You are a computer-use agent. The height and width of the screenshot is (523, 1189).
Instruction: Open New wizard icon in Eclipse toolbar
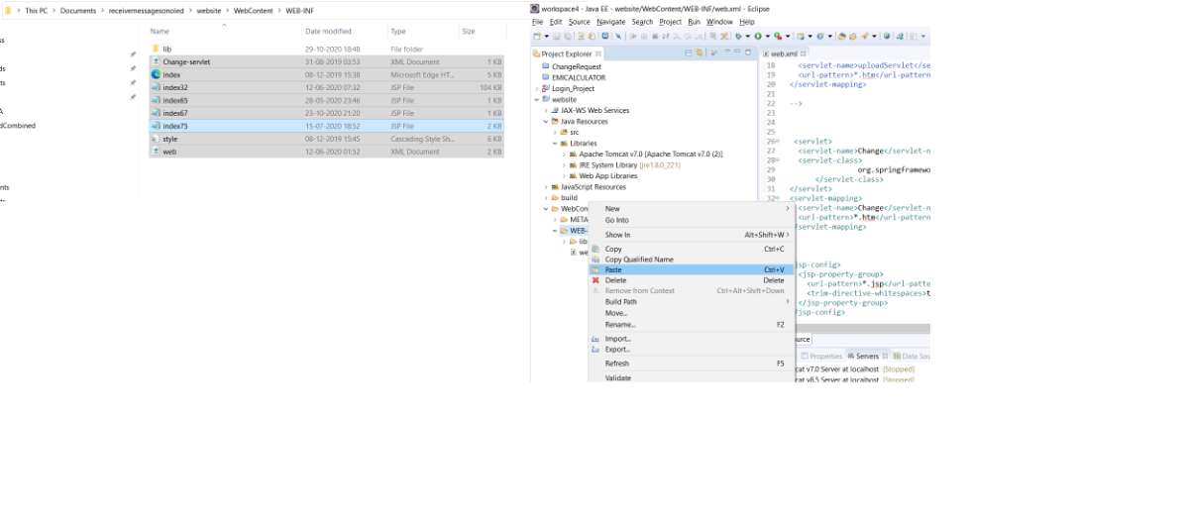[x=536, y=36]
